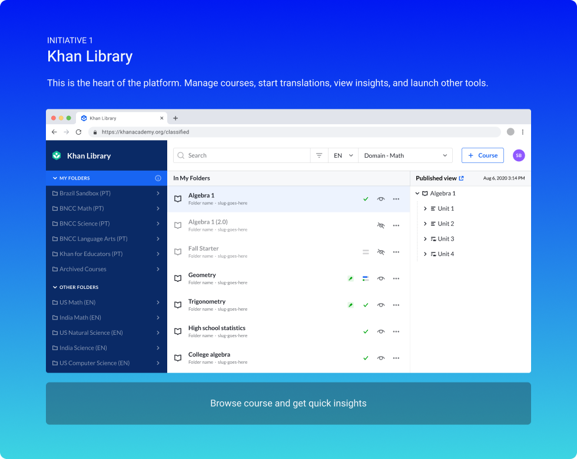This screenshot has width=577, height=459.
Task: Click the green checkmark on Algebra 1
Action: [x=366, y=199]
